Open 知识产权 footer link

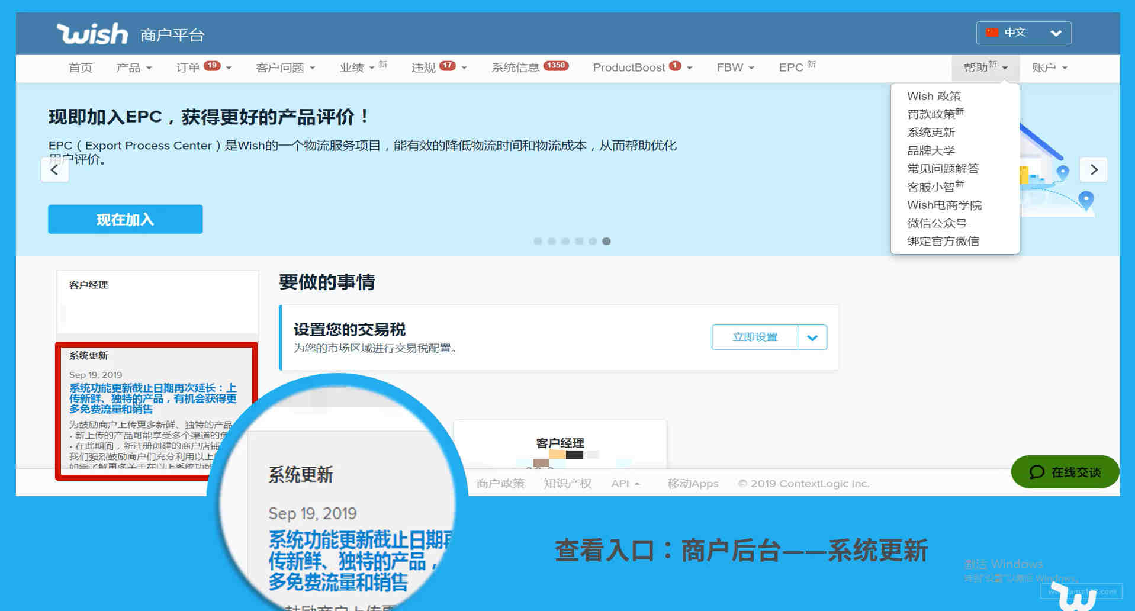tap(567, 483)
